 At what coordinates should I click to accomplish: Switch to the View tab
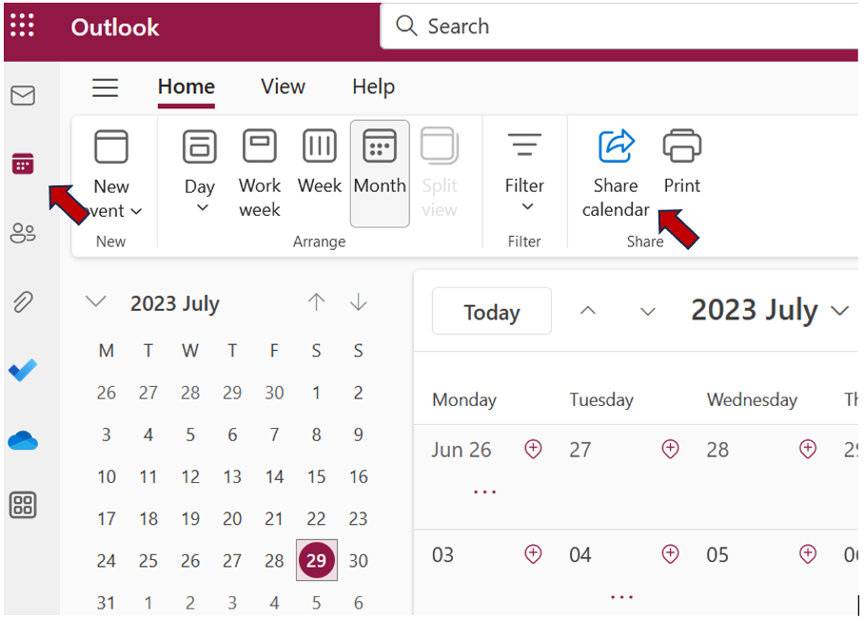click(x=283, y=87)
